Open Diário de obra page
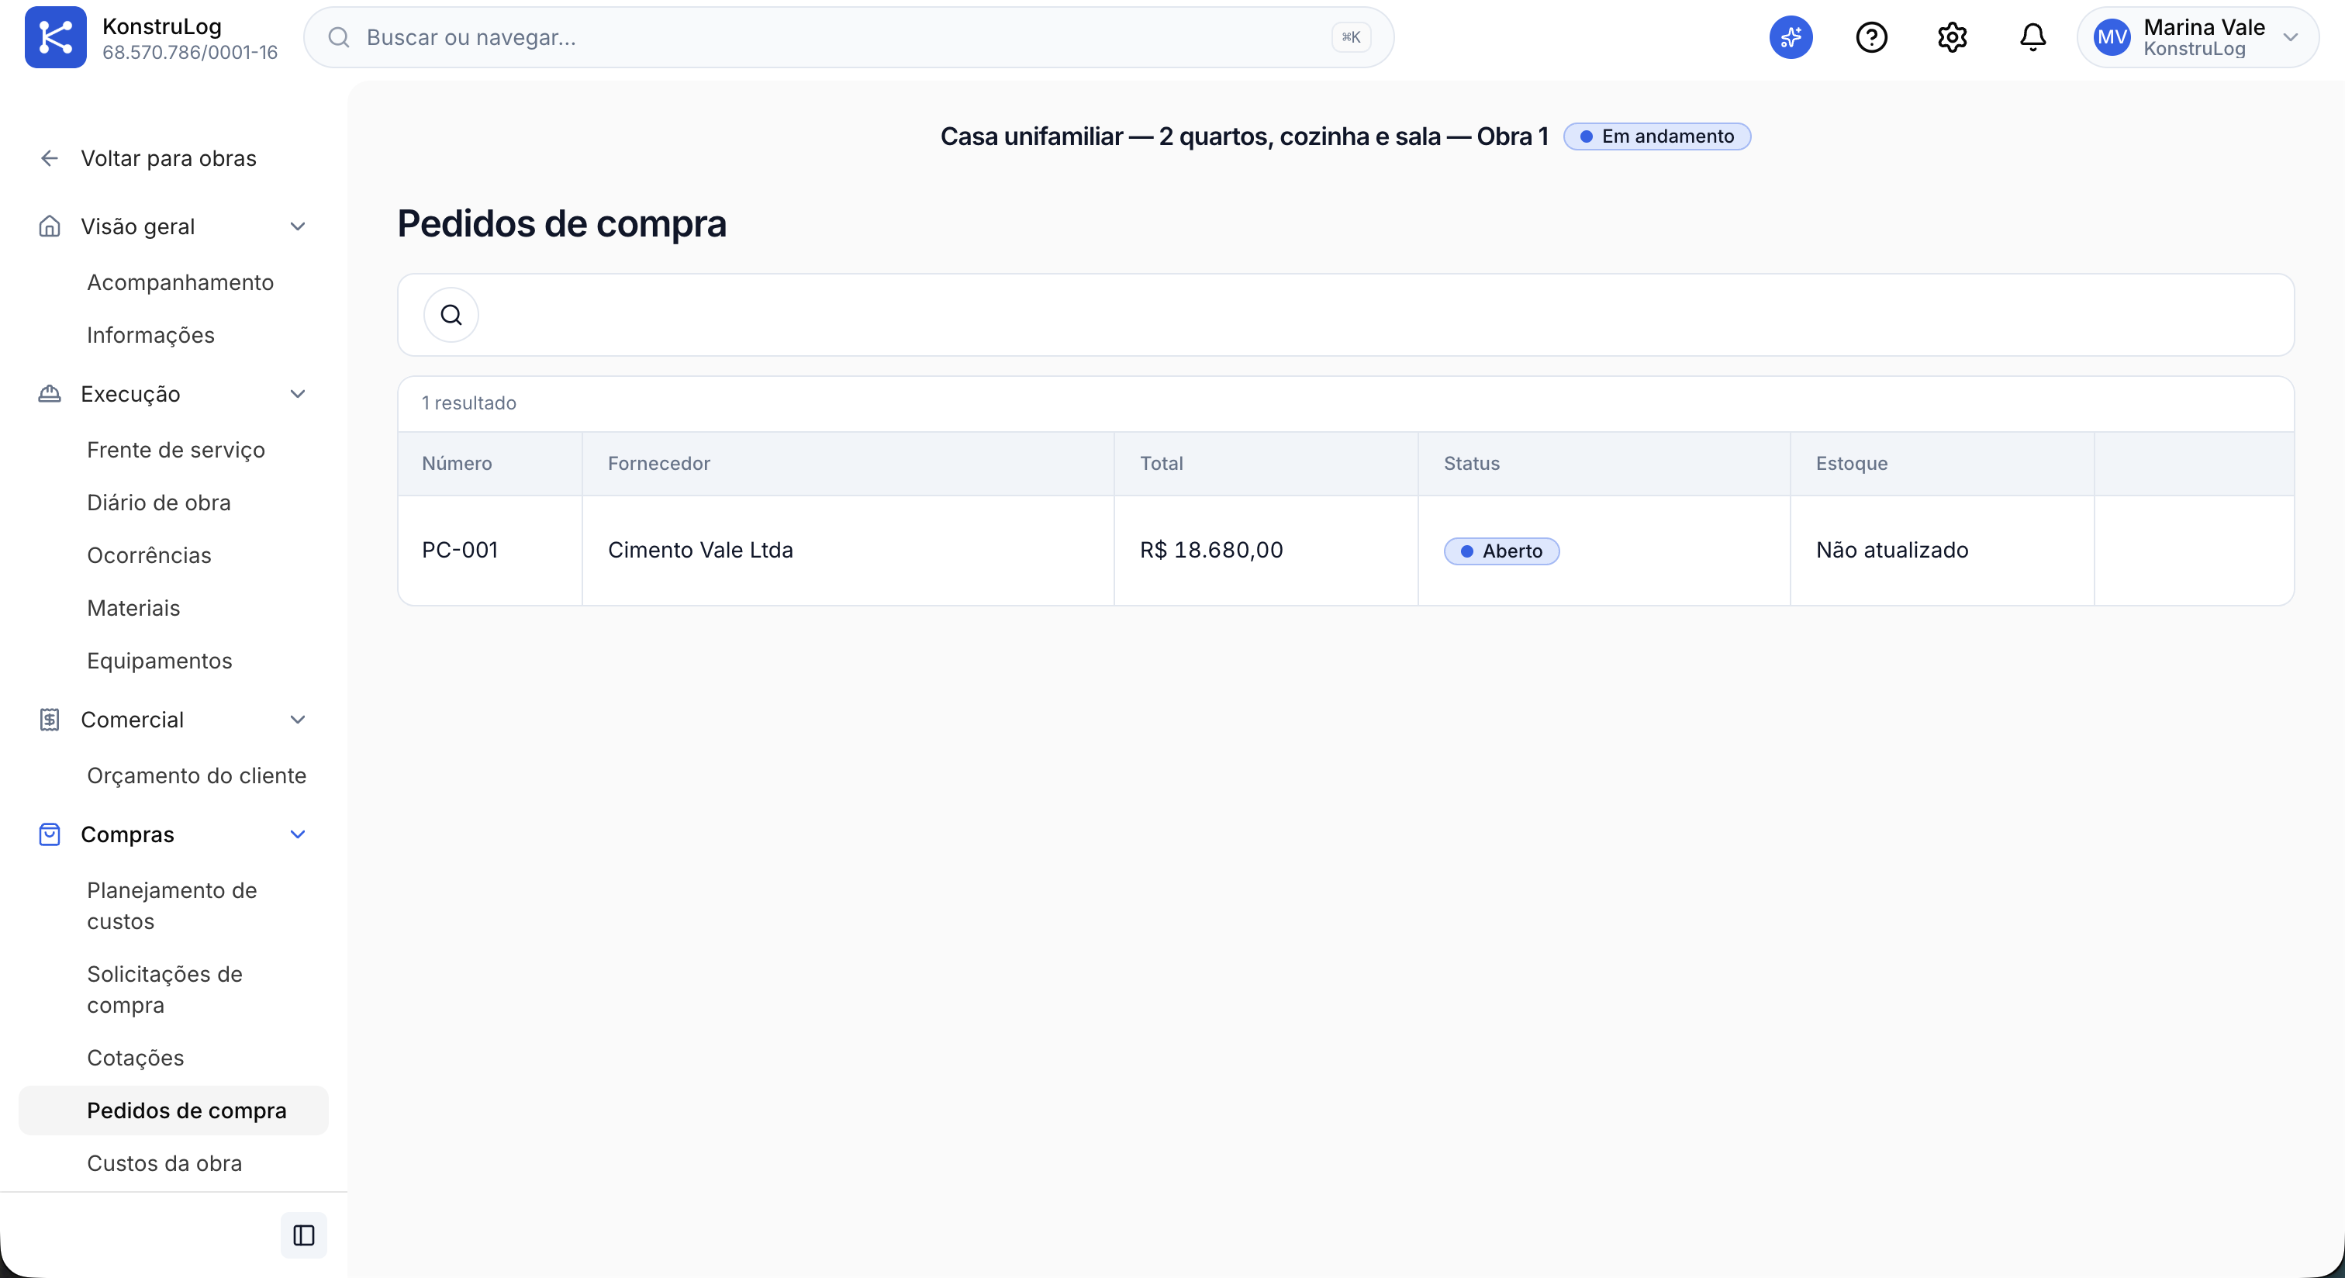 coord(159,503)
